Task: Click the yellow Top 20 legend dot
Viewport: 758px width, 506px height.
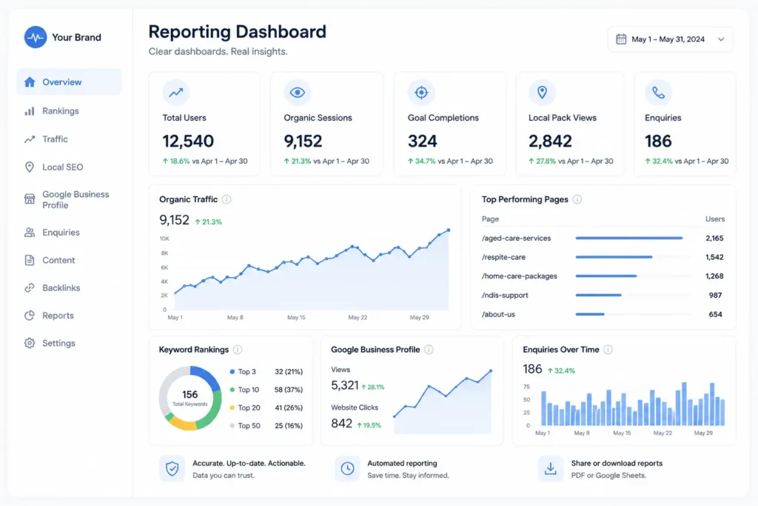Action: tap(232, 407)
